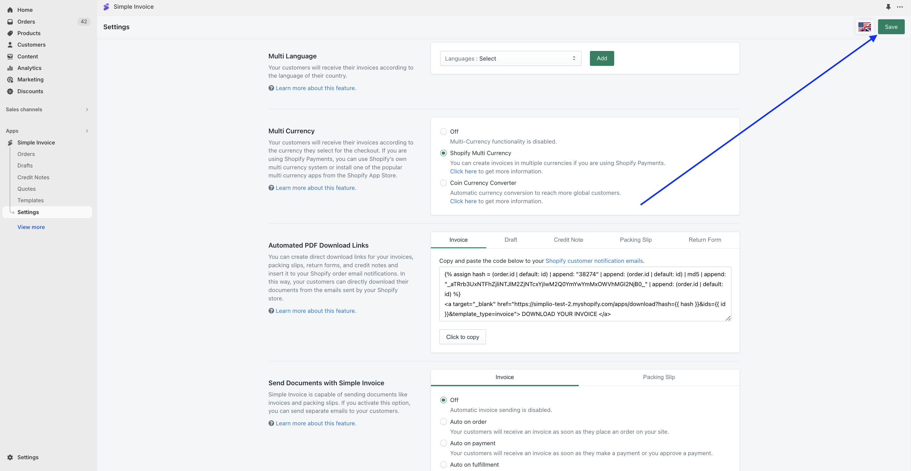Open the Discounts section
This screenshot has height=471, width=911.
click(x=30, y=91)
